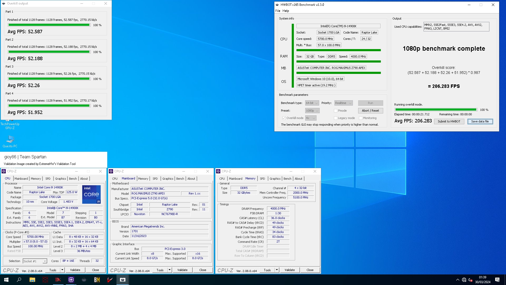Click the first CPU-Z window title icon

point(4,171)
